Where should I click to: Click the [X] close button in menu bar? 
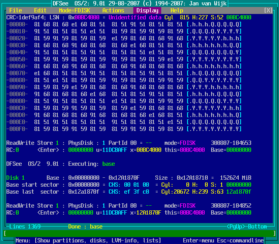coord(268,10)
